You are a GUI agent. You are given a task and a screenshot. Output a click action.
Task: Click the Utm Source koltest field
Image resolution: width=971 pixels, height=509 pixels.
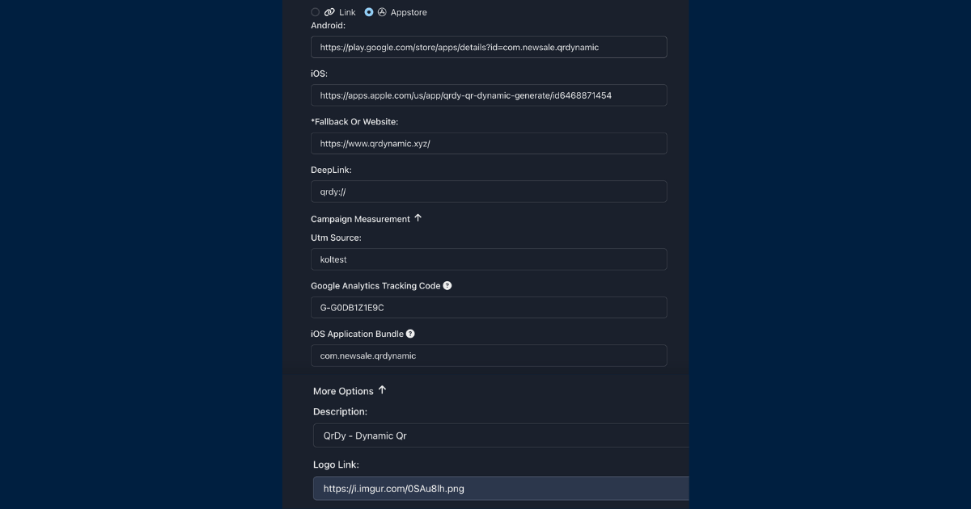[x=489, y=259]
